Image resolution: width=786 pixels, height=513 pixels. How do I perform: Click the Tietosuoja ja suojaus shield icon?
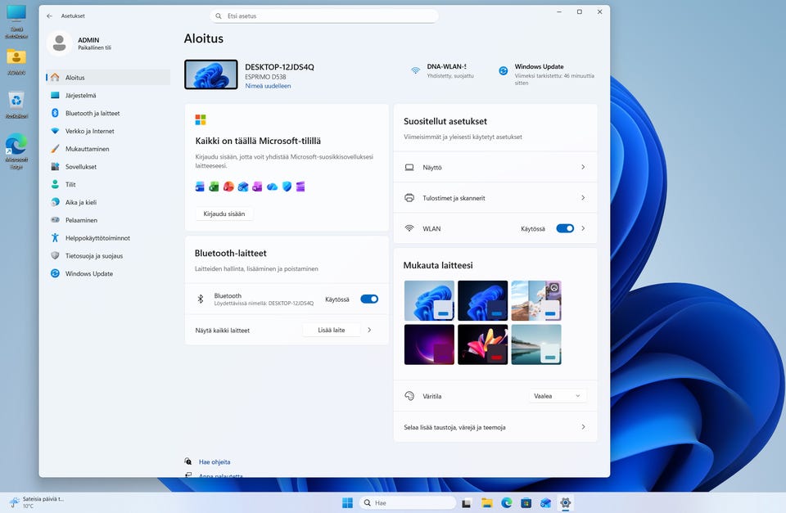pos(55,255)
